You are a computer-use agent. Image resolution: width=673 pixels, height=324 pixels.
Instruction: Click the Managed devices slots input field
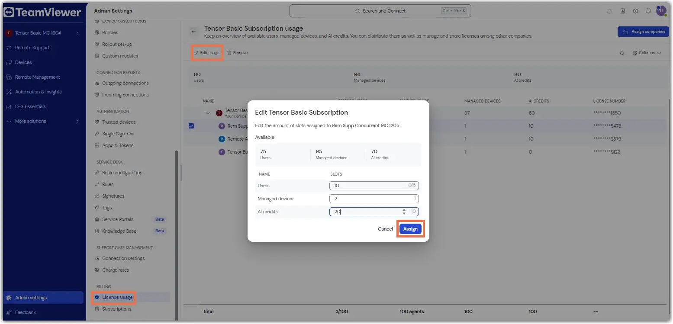[374, 199]
